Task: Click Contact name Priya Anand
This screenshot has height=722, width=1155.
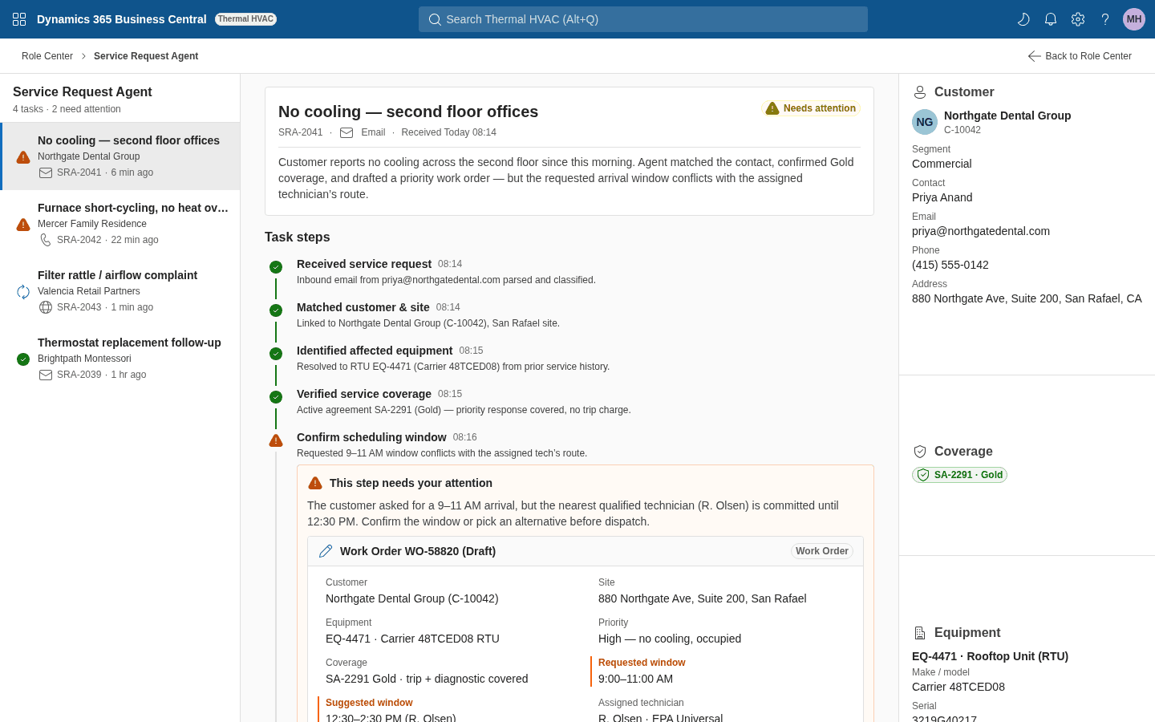Action: pyautogui.click(x=942, y=197)
